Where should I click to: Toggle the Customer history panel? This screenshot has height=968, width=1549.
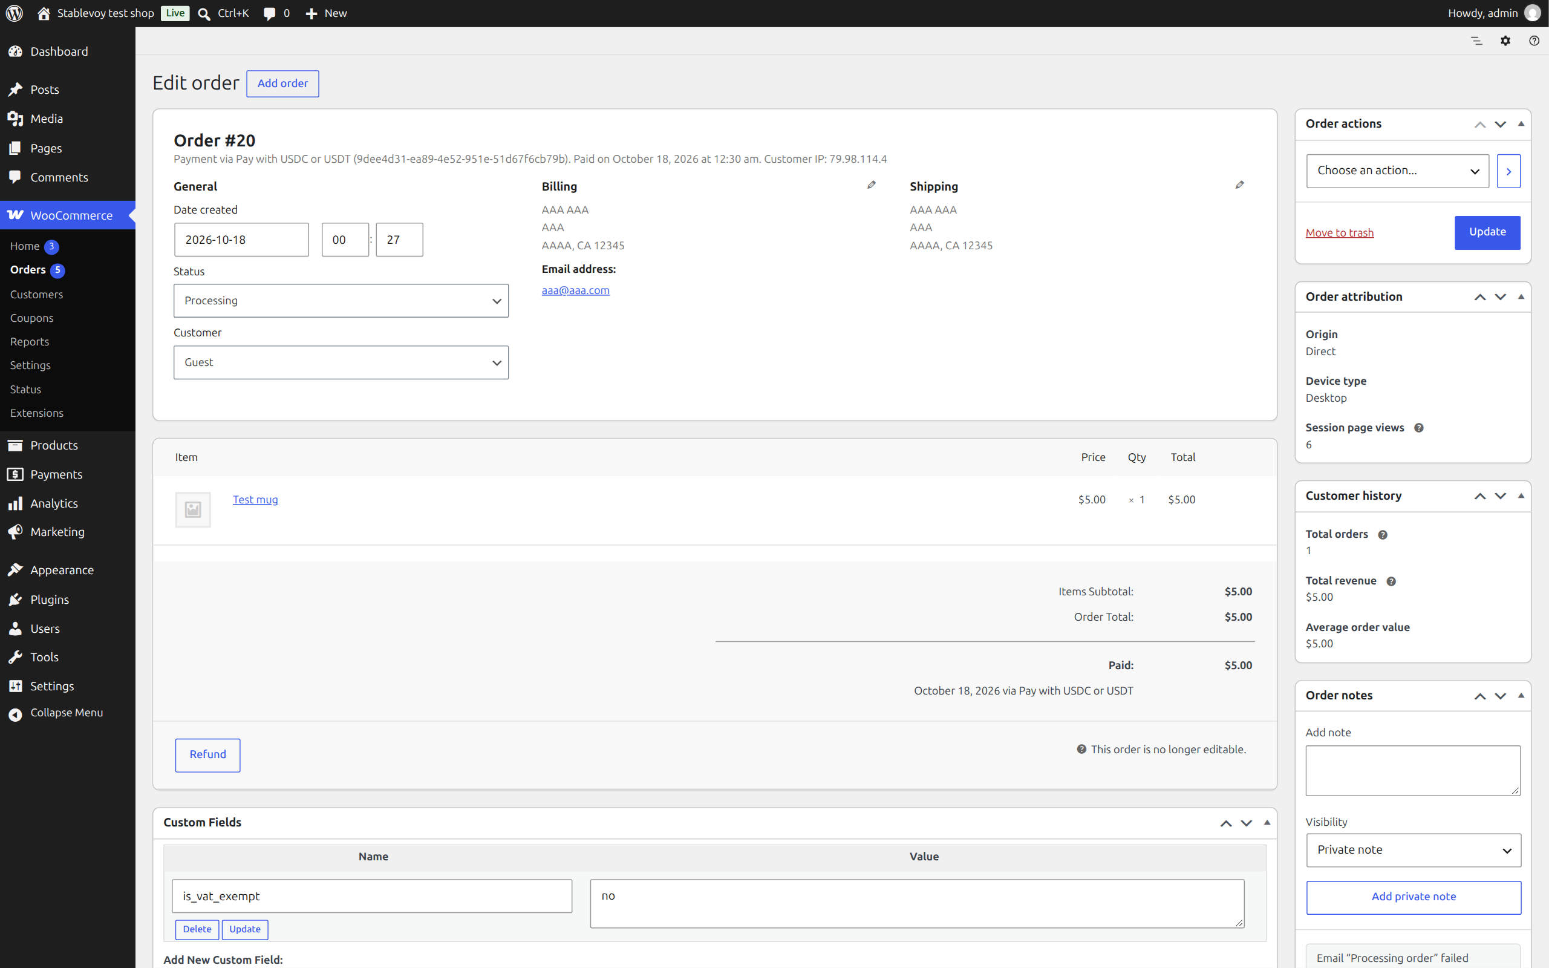(x=1521, y=496)
